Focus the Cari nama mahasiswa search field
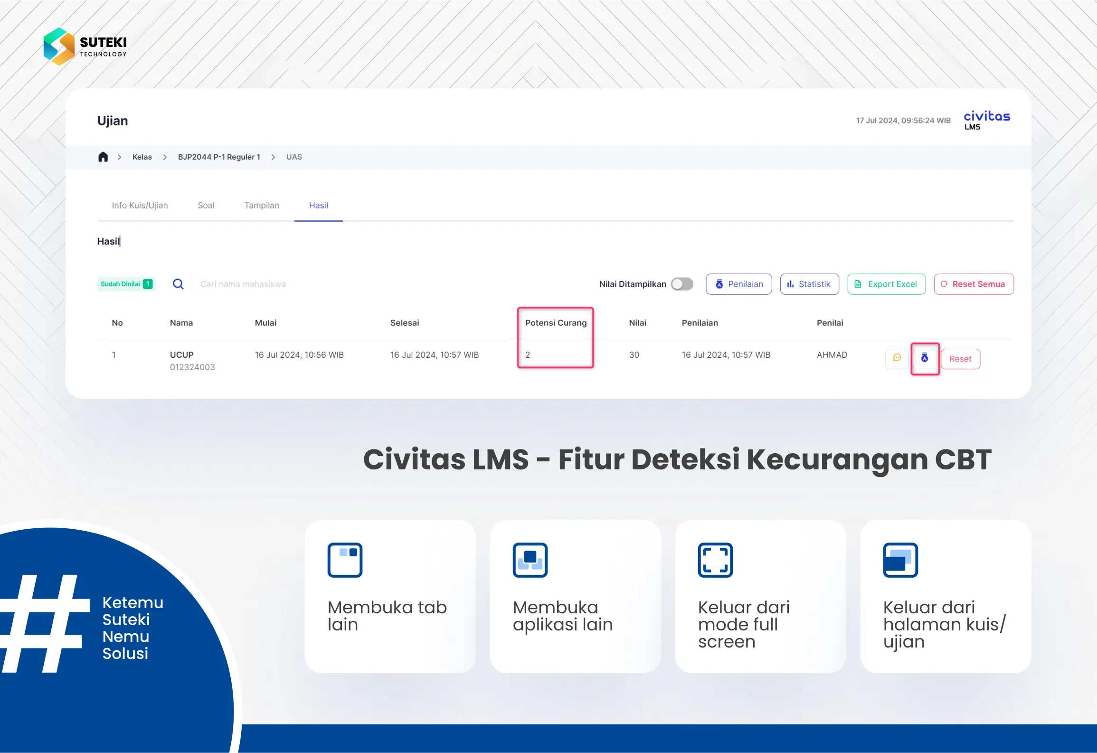1097x753 pixels. pyautogui.click(x=243, y=284)
